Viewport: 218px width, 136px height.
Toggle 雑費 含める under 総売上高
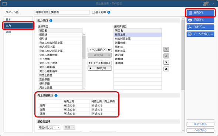pyautogui.click(x=65, y=110)
